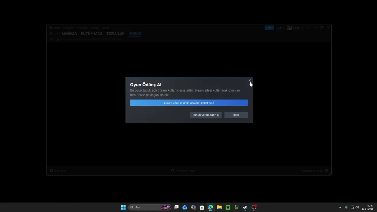377x212 pixels.
Task: Click Oyun Ekle at Steam's bottom left
Action: pyautogui.click(x=58, y=170)
